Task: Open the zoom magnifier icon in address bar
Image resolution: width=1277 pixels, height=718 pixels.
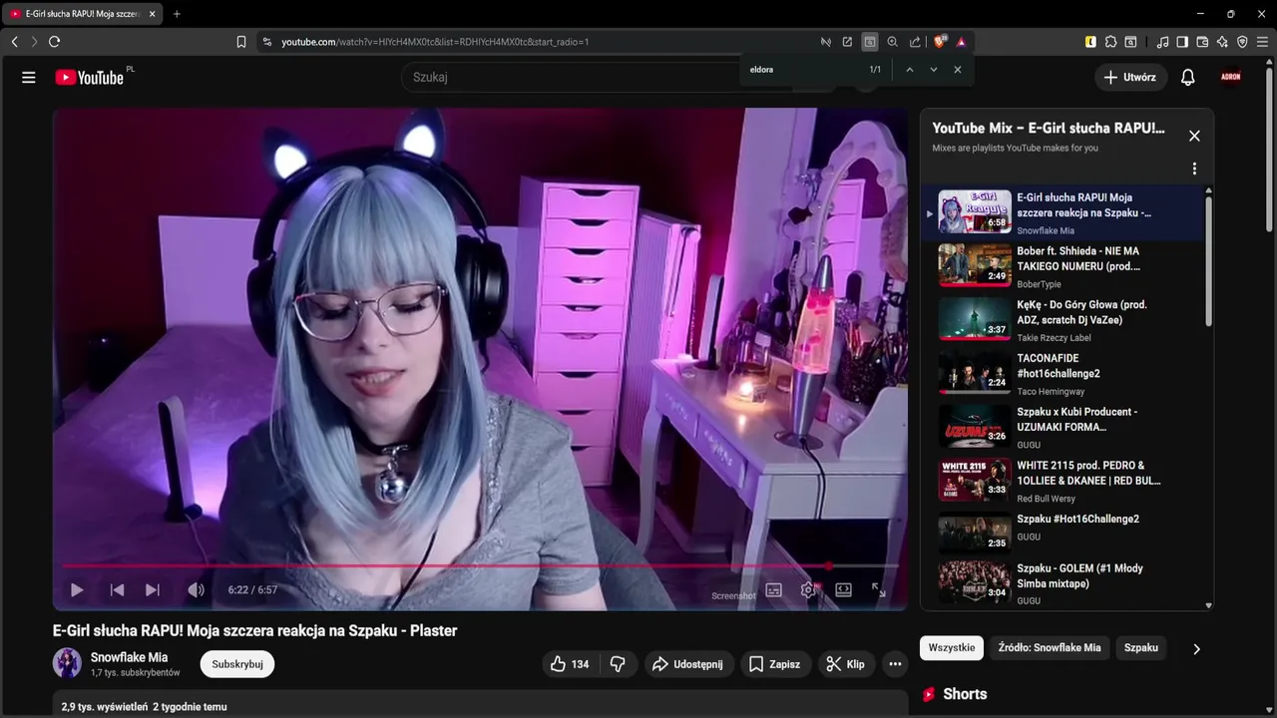Action: point(893,42)
